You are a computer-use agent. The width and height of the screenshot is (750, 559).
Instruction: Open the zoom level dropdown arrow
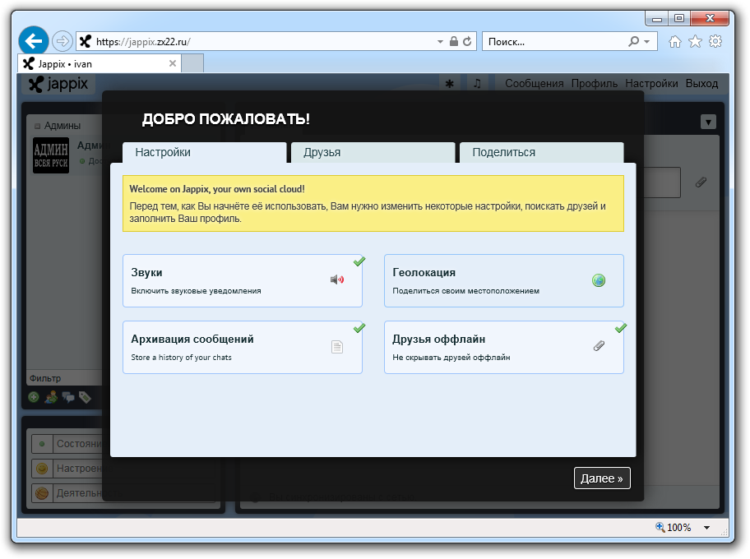706,528
